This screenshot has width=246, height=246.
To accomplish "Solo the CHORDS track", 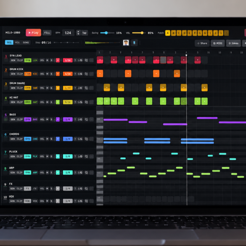I will pyautogui.click(x=51, y=139).
